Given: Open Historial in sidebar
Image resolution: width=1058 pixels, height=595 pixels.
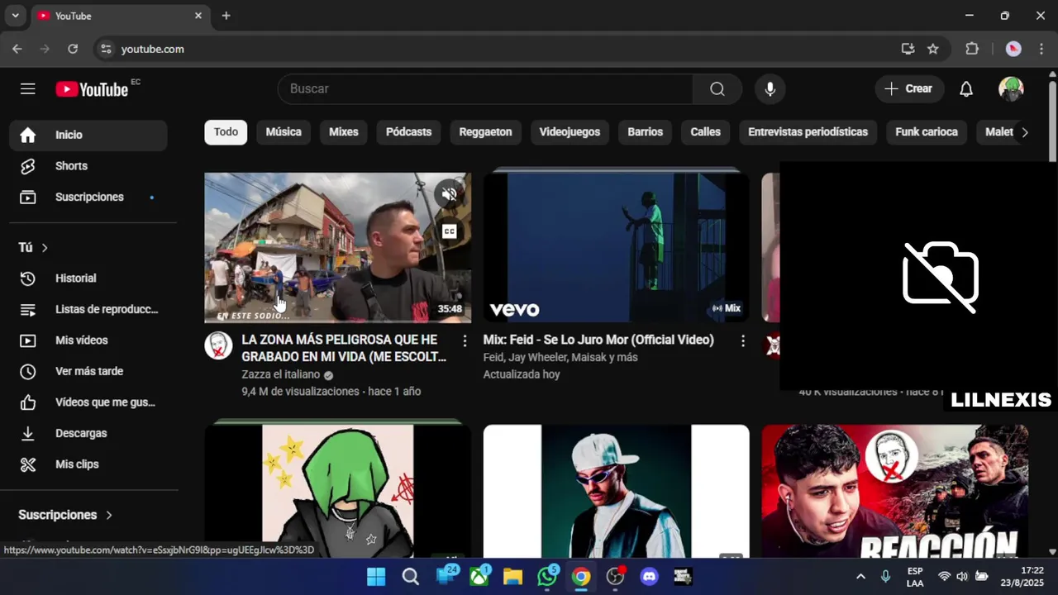Looking at the screenshot, I should click(x=88, y=278).
